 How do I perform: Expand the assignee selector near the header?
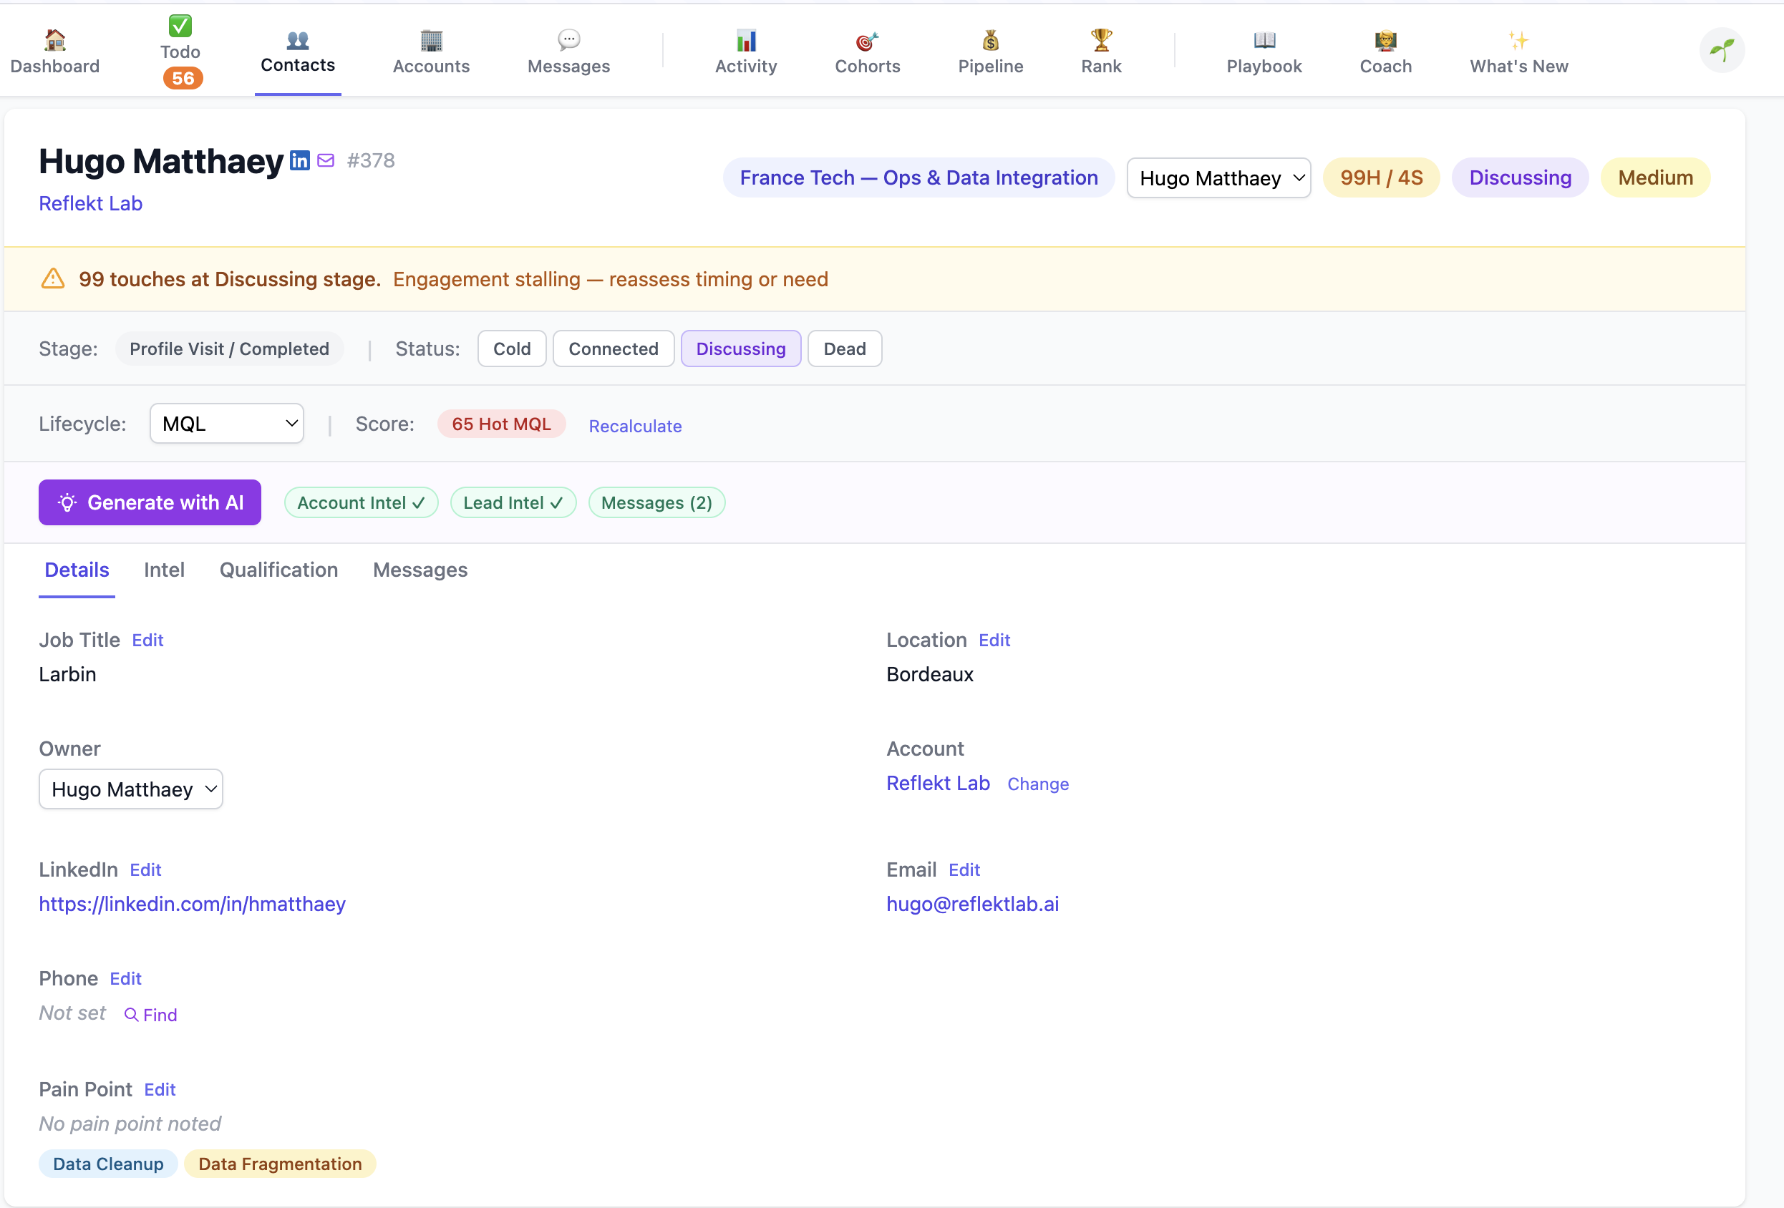pyautogui.click(x=1218, y=177)
